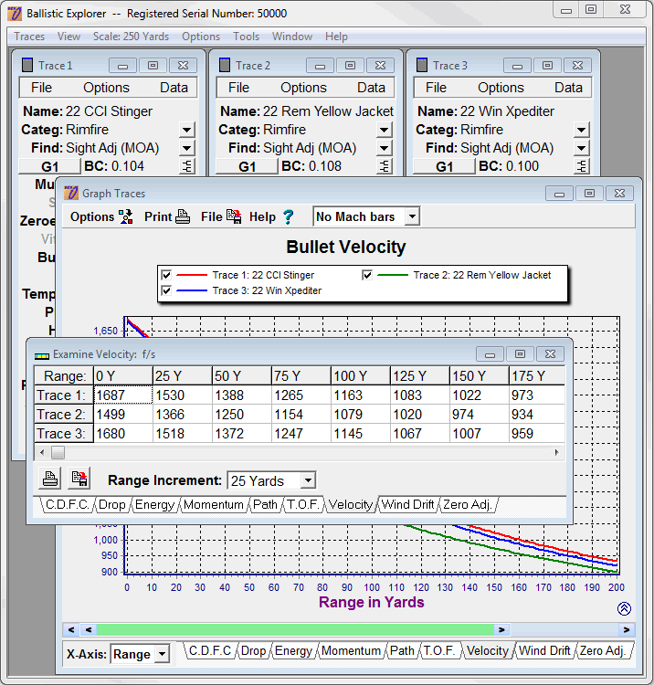Screen dimensions: 654x685
Task: Switch to Wind Drift tab in Examine Velocity
Action: pos(407,504)
